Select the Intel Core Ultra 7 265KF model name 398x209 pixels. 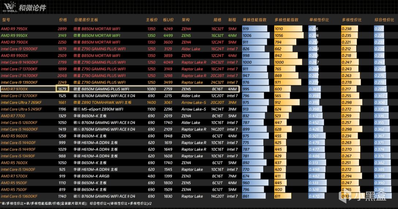pos(21,102)
